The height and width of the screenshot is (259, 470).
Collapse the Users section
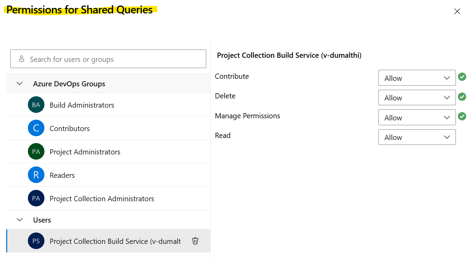tap(20, 219)
